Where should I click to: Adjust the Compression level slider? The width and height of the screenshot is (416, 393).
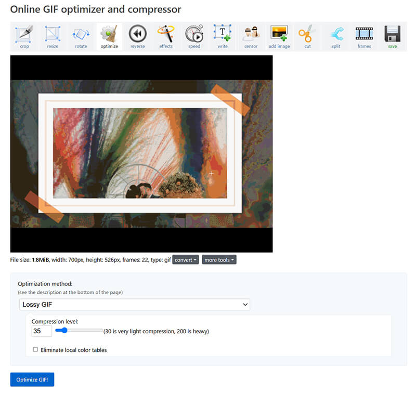(x=64, y=330)
